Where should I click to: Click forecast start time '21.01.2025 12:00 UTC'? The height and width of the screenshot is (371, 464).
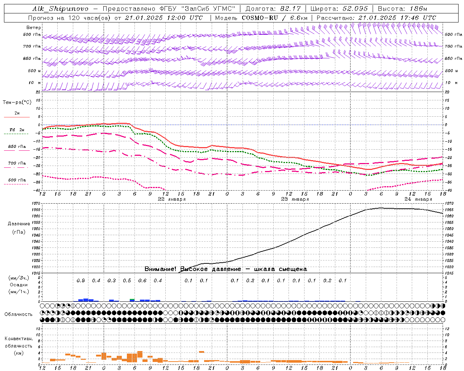[164, 18]
